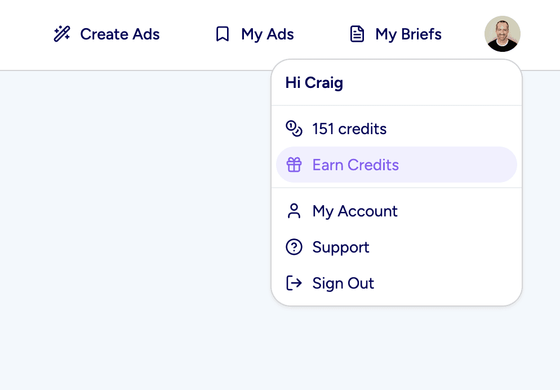Select the person icon beside My Account
Viewport: 560px width, 390px height.
pos(294,211)
